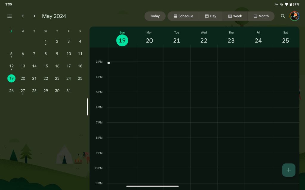Open the calendar search

[x=283, y=16]
